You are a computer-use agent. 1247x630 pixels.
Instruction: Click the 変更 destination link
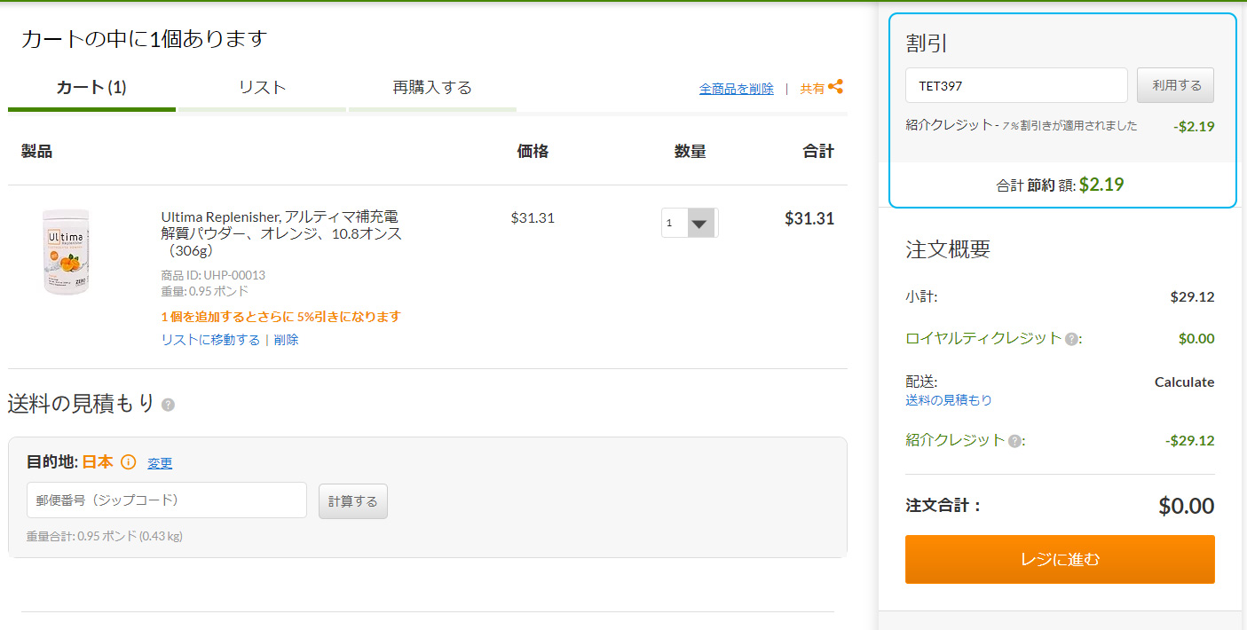160,463
